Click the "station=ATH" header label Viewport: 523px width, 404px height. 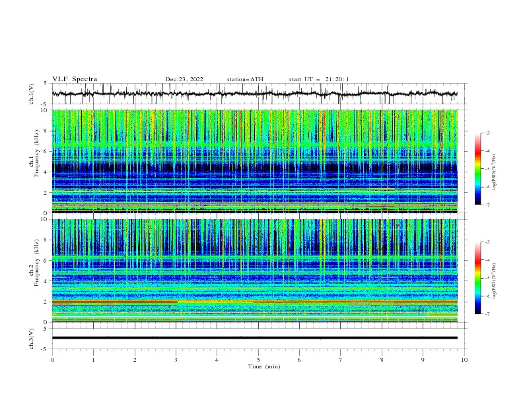(x=245, y=79)
